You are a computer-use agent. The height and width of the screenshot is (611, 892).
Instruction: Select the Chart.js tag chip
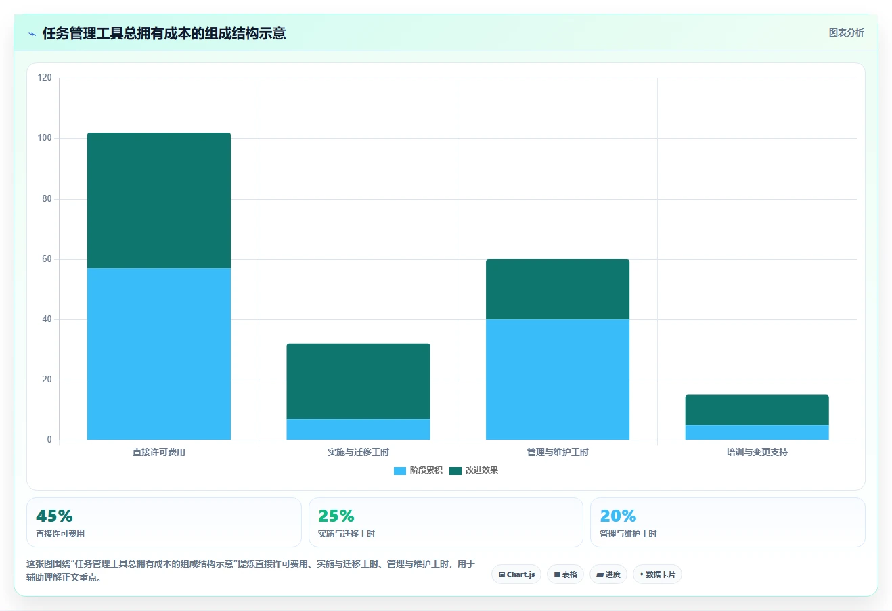(516, 574)
